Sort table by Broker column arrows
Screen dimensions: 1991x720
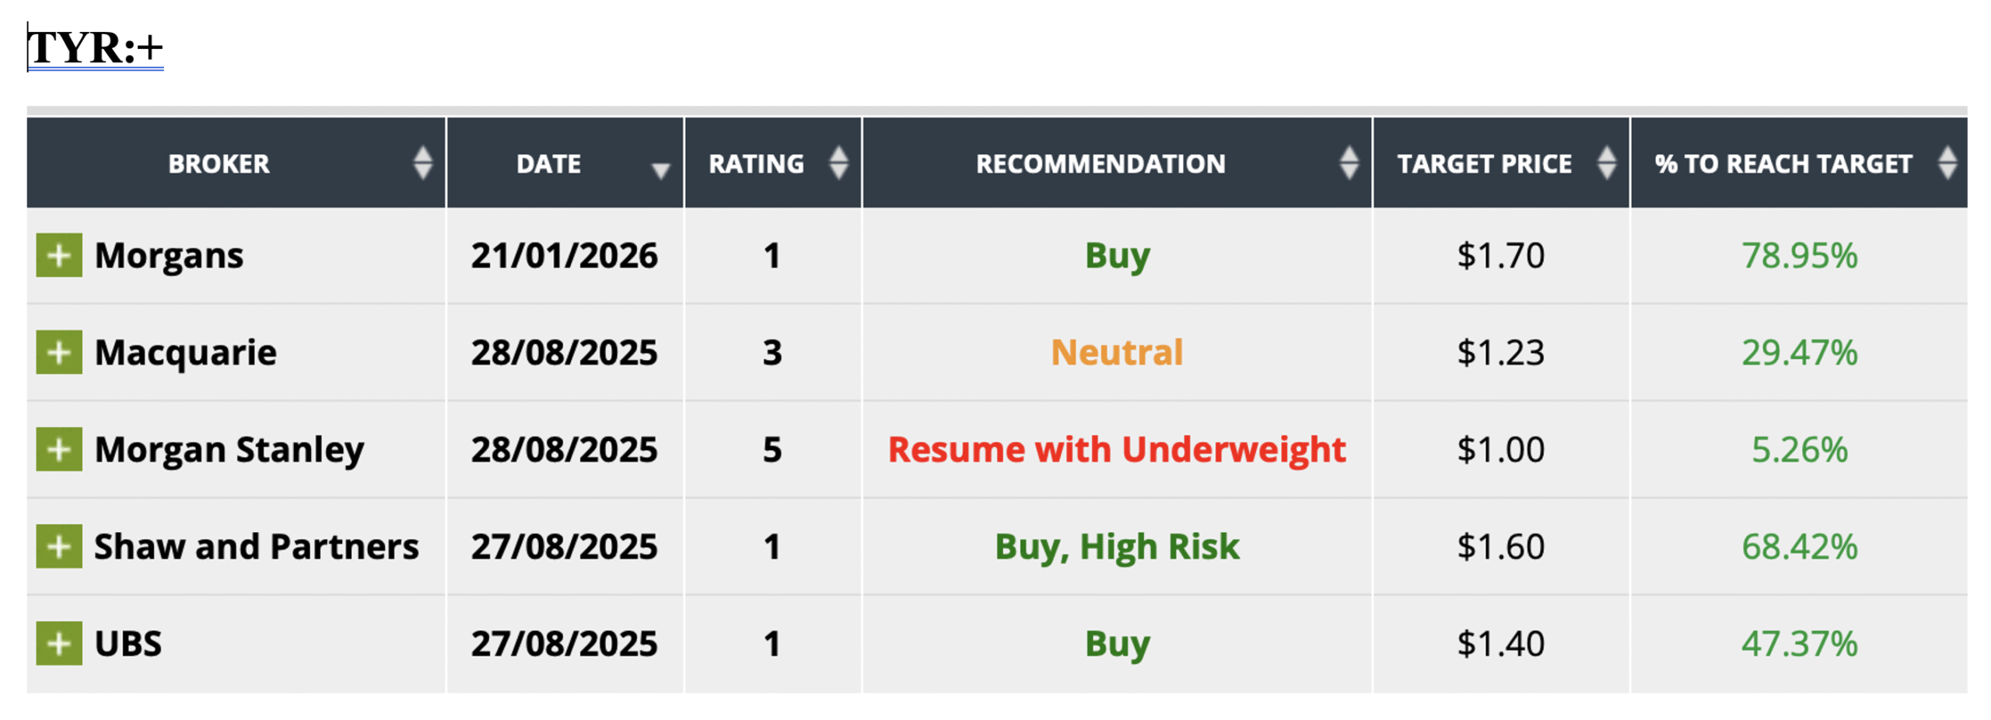point(422,163)
